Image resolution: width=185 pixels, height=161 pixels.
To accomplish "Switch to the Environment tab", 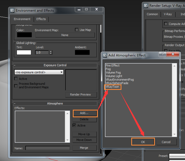I will pos(22,19).
